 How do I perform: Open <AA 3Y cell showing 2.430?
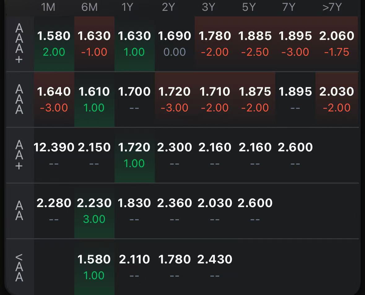pos(215,267)
